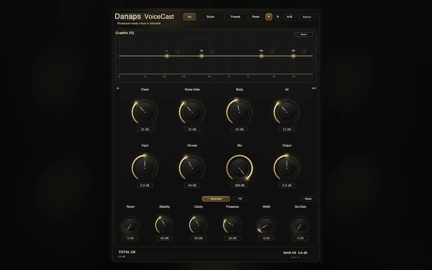Select the AIR band node on the EQ line
Screen dimensions: 432x270
[x=293, y=56]
